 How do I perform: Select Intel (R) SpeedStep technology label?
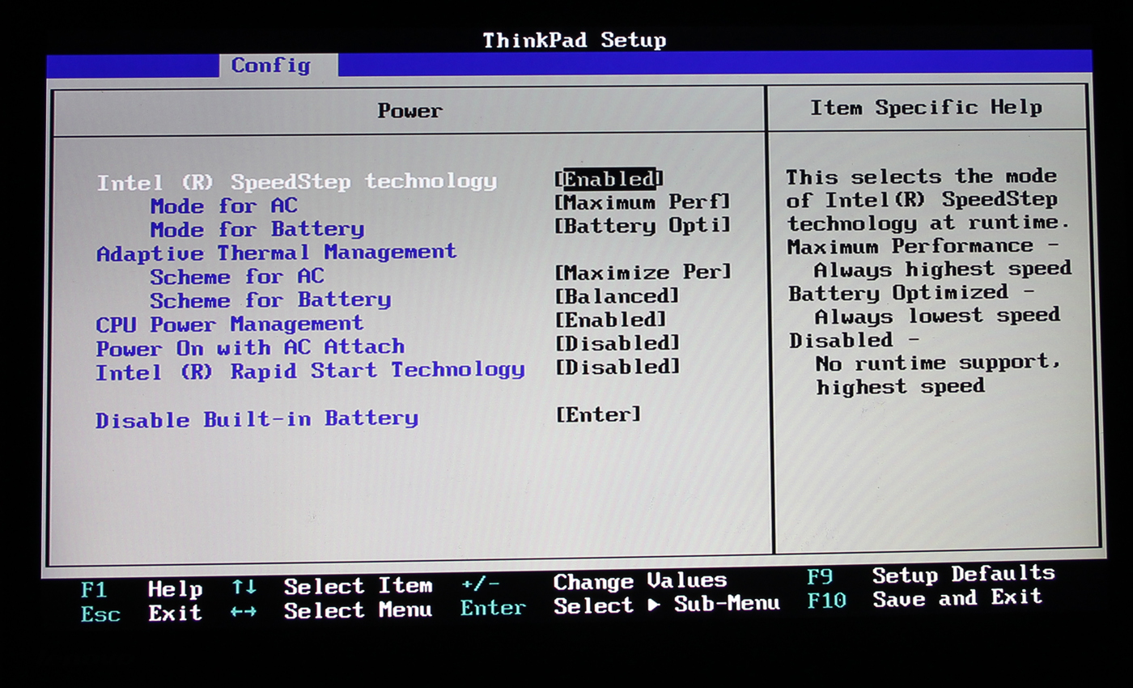point(297,182)
